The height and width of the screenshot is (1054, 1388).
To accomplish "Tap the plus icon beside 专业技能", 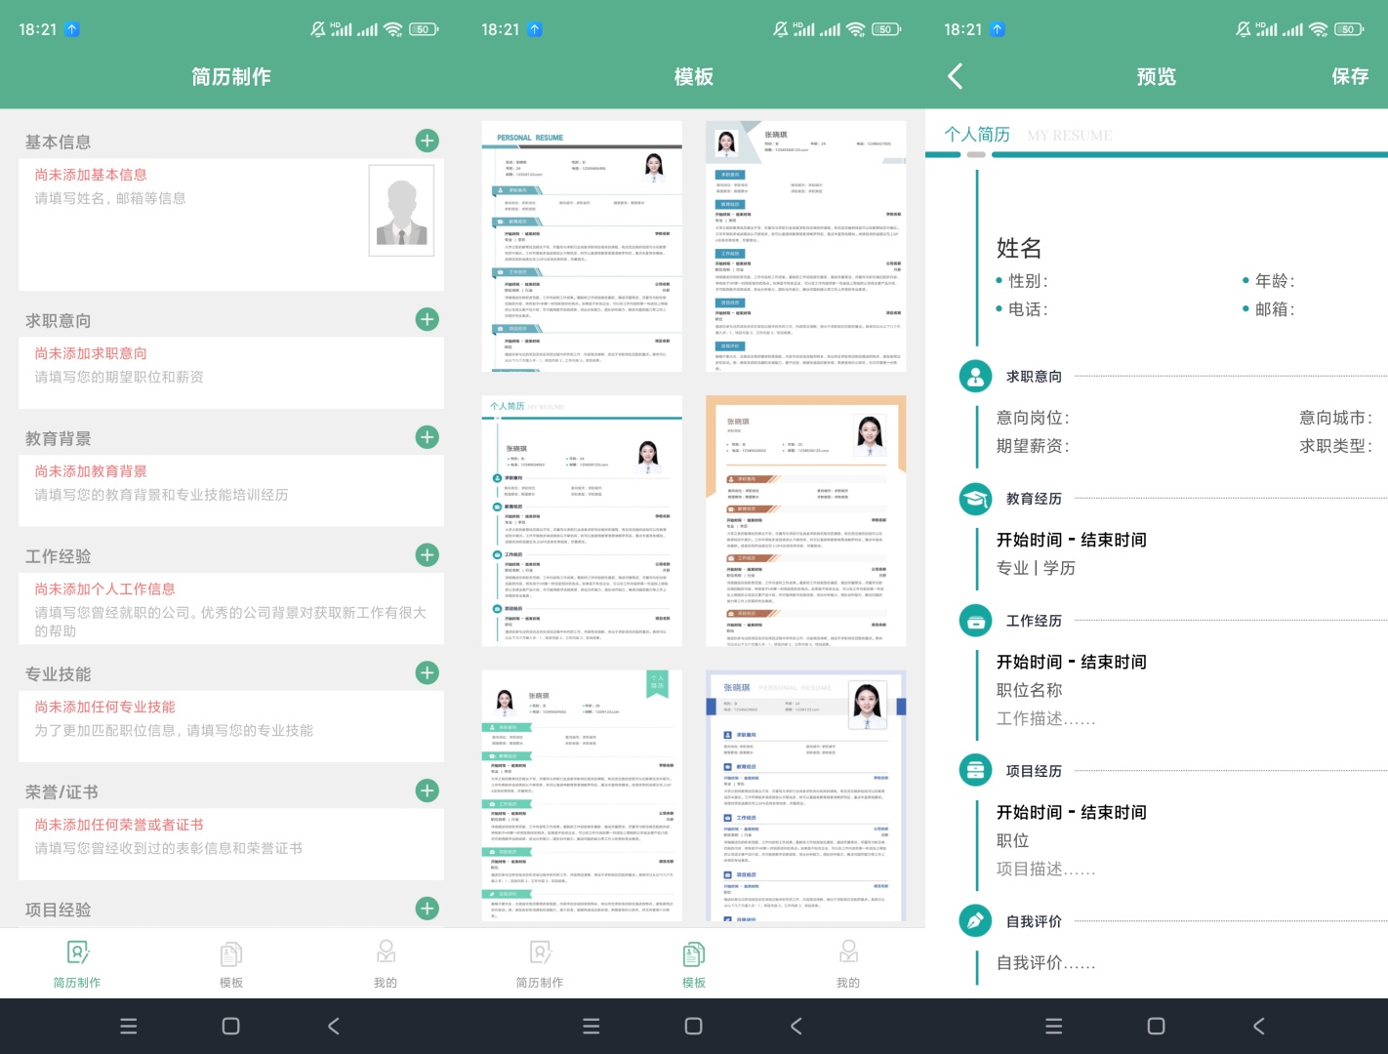I will [x=427, y=672].
